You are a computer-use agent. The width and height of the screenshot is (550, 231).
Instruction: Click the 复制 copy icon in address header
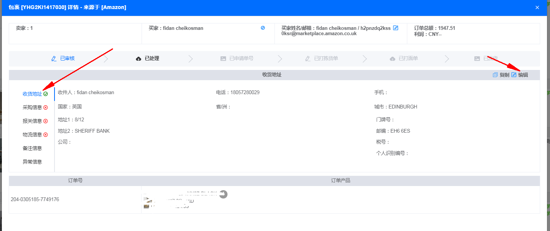click(x=495, y=75)
